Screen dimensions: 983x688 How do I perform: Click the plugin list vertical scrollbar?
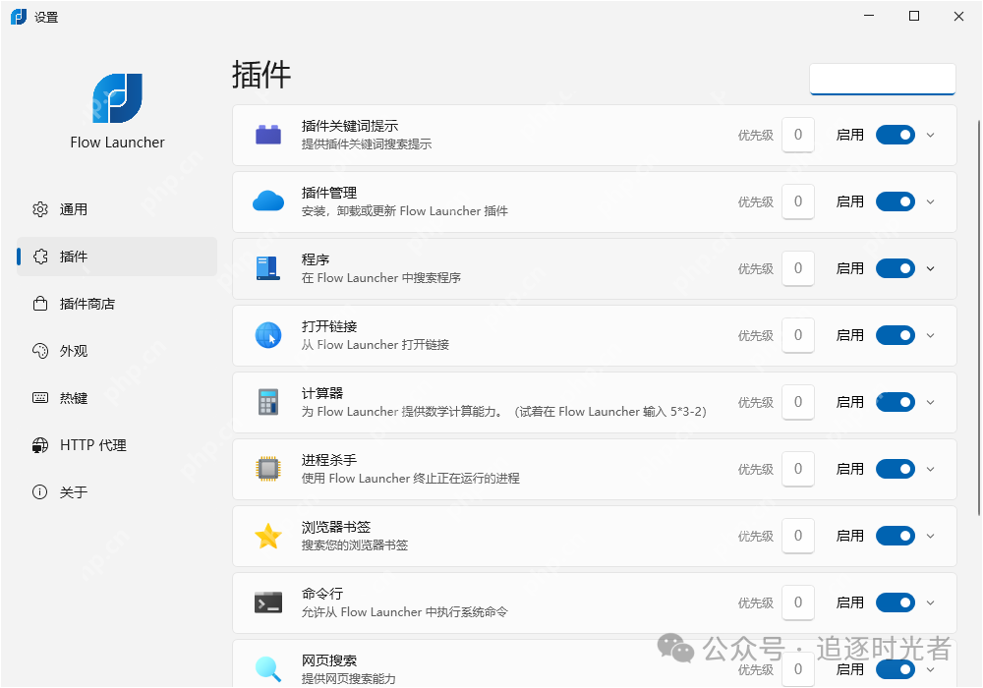pyautogui.click(x=979, y=317)
